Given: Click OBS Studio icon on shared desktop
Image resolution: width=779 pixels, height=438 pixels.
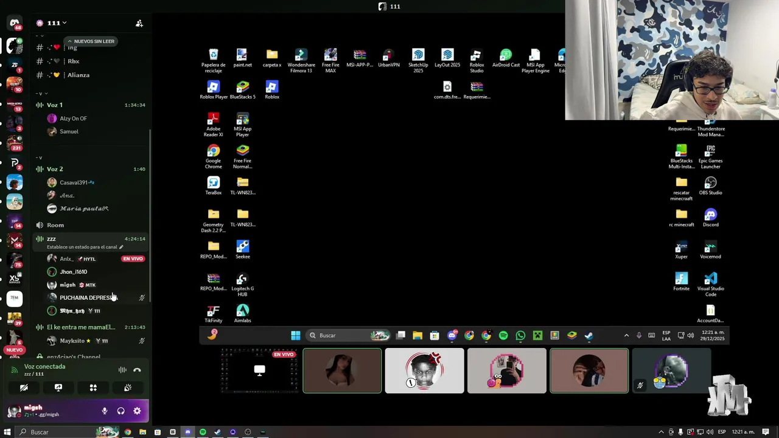Looking at the screenshot, I should 710,186.
